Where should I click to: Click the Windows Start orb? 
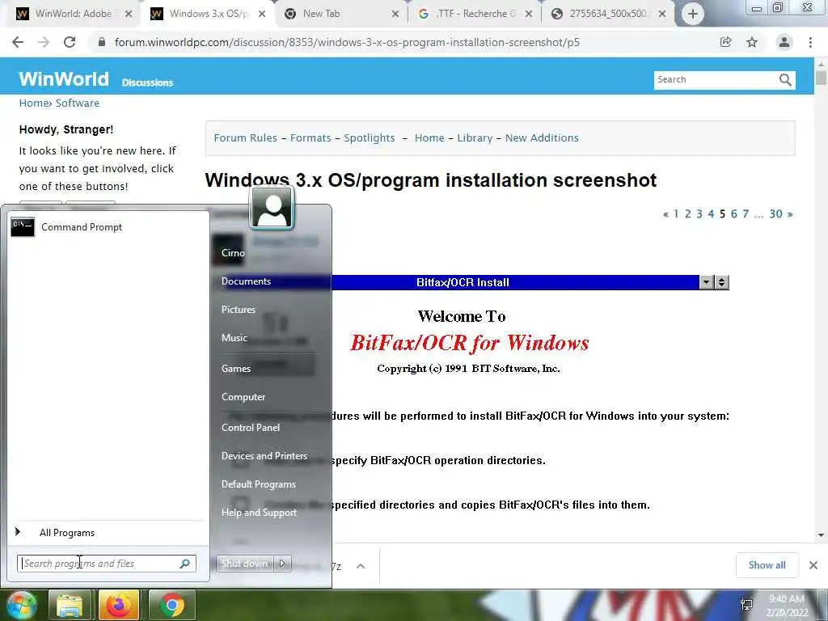(20, 605)
